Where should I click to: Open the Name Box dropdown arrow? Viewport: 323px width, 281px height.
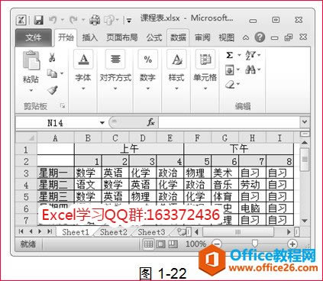click(102, 123)
